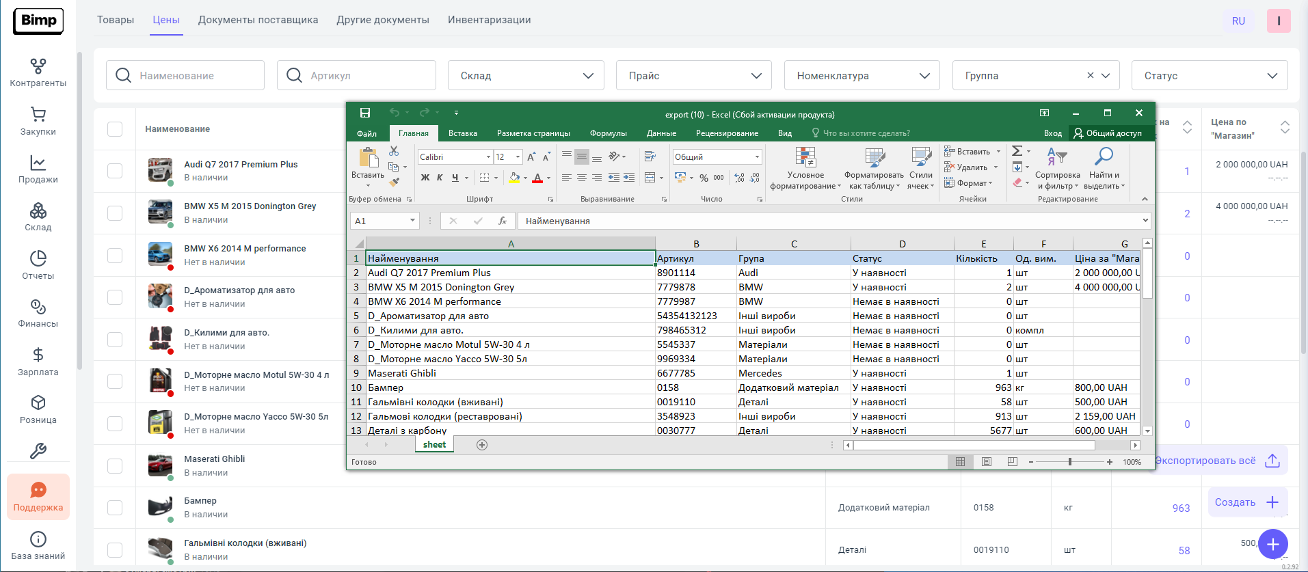Click the Excel save icon
This screenshot has height=572, width=1308.
(x=365, y=113)
